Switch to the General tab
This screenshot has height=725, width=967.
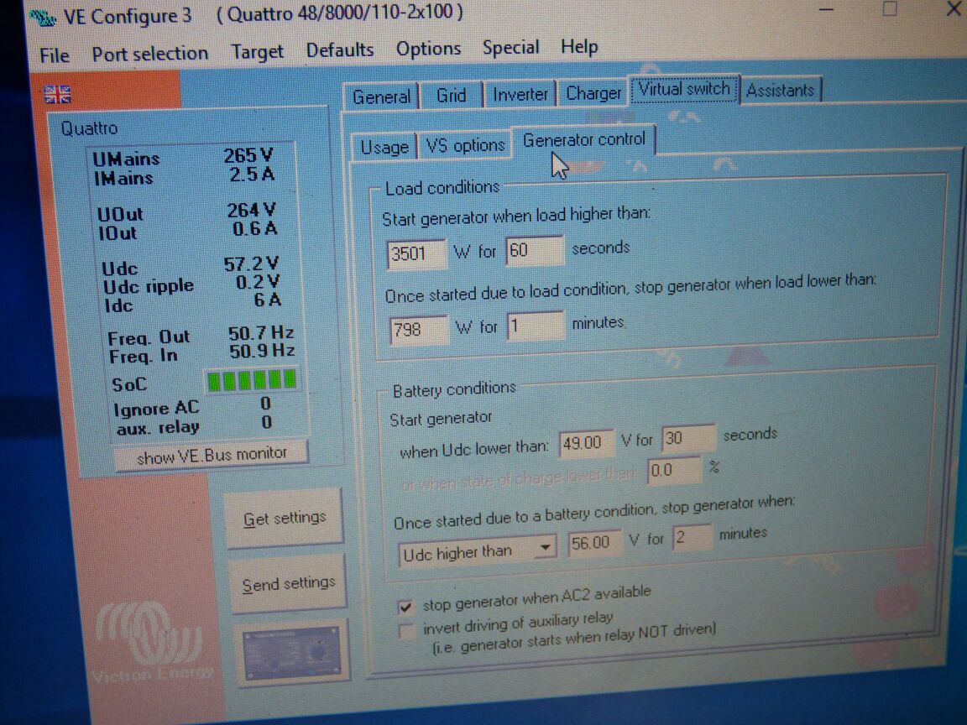(x=382, y=96)
